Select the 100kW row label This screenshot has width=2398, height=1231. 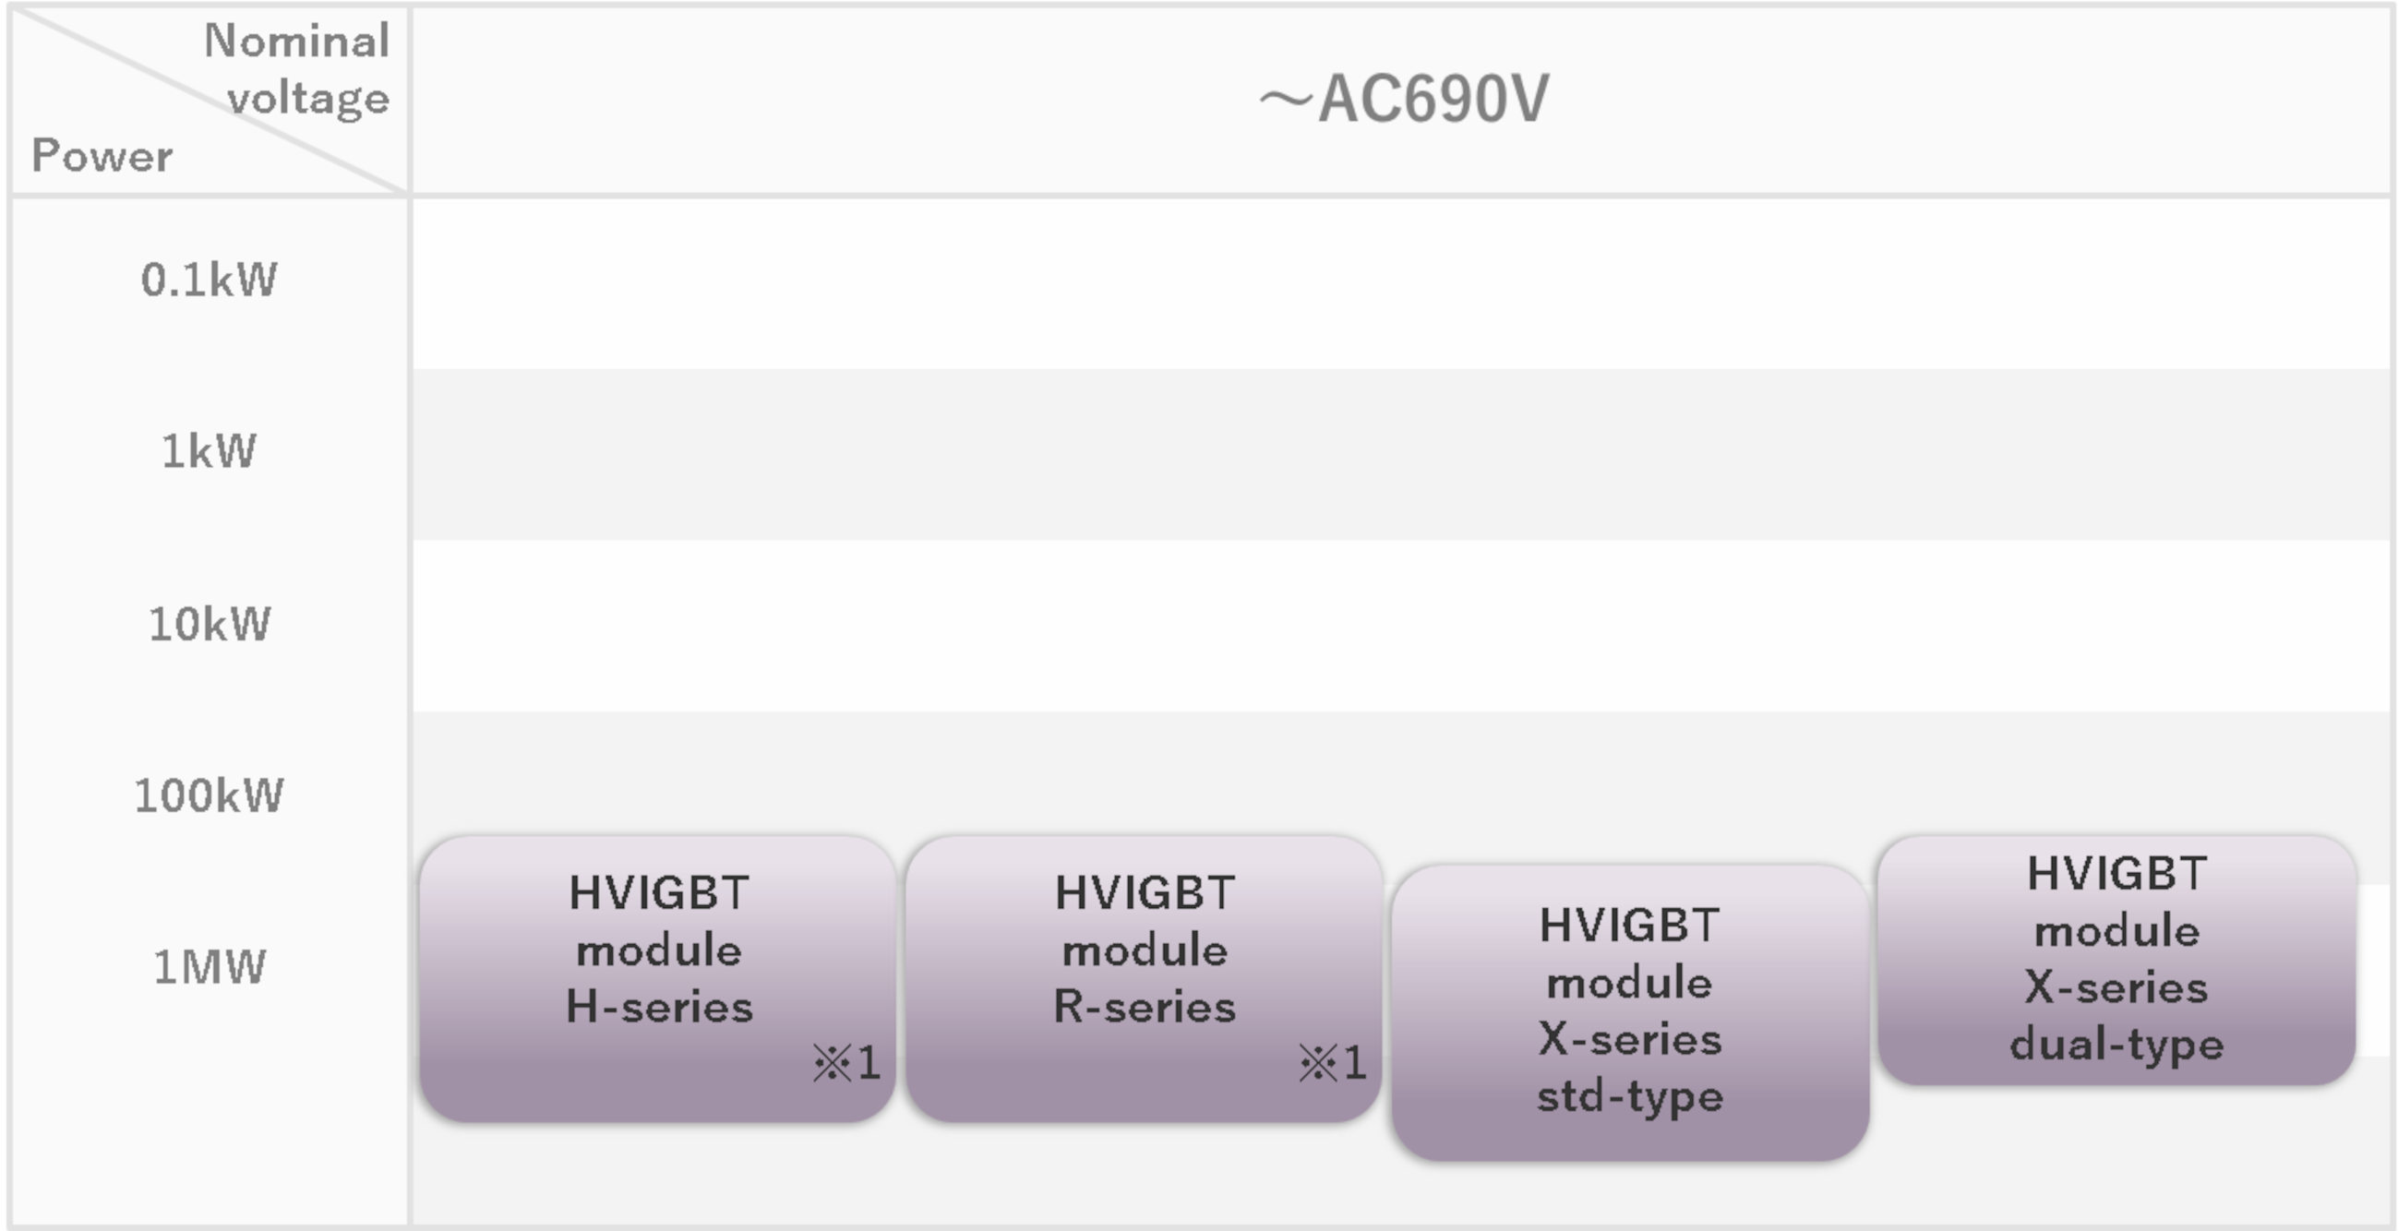pyautogui.click(x=210, y=795)
